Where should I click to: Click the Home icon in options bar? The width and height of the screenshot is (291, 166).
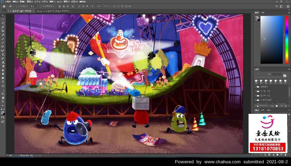(4, 6)
